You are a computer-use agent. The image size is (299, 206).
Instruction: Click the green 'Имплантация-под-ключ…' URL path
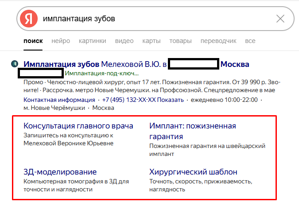(x=101, y=73)
